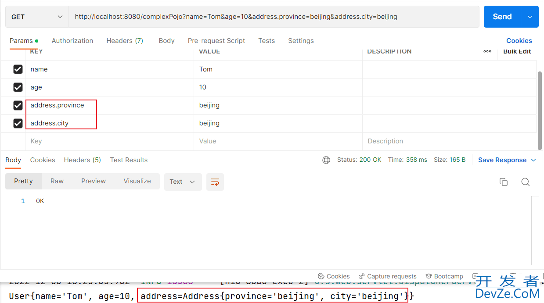Viewport: 544px width, 303px height.
Task: Click the address.province key cell
Action: point(110,105)
